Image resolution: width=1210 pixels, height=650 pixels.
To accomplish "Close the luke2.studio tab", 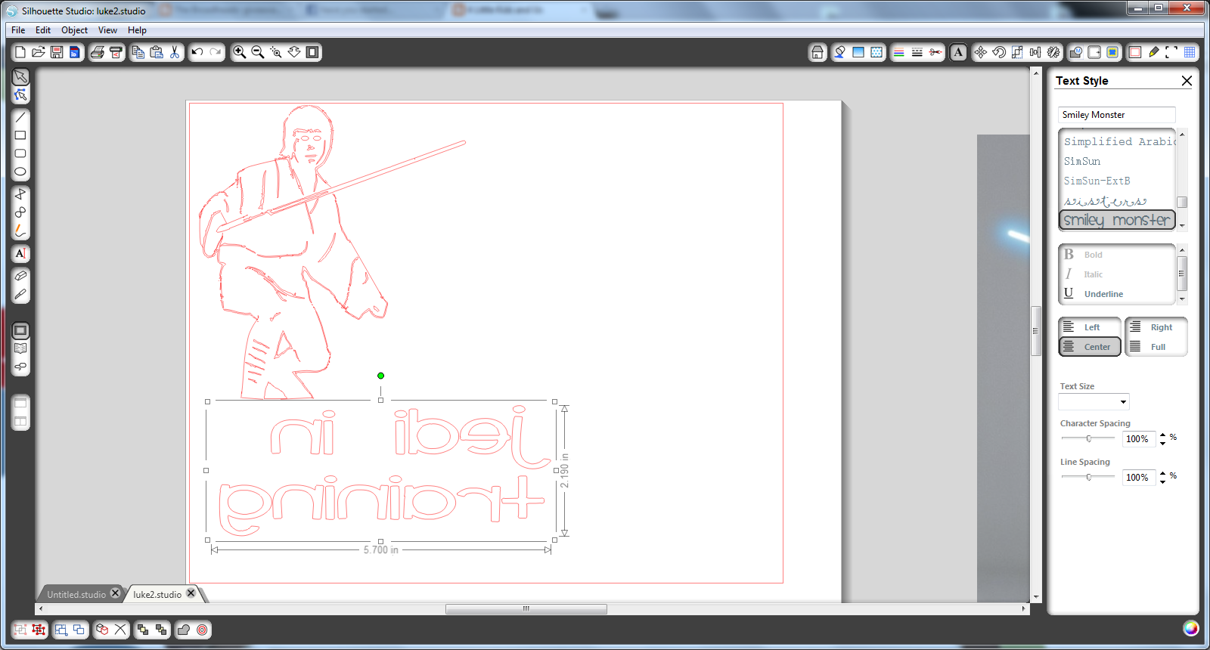I will coord(191,593).
